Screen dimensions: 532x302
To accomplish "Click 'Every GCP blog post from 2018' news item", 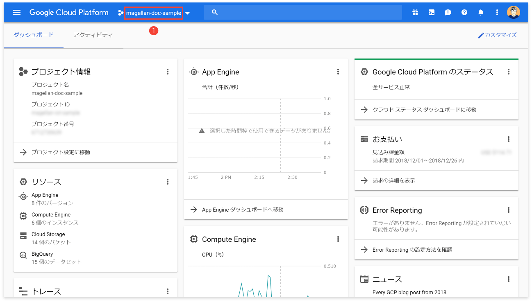I will pos(409,292).
